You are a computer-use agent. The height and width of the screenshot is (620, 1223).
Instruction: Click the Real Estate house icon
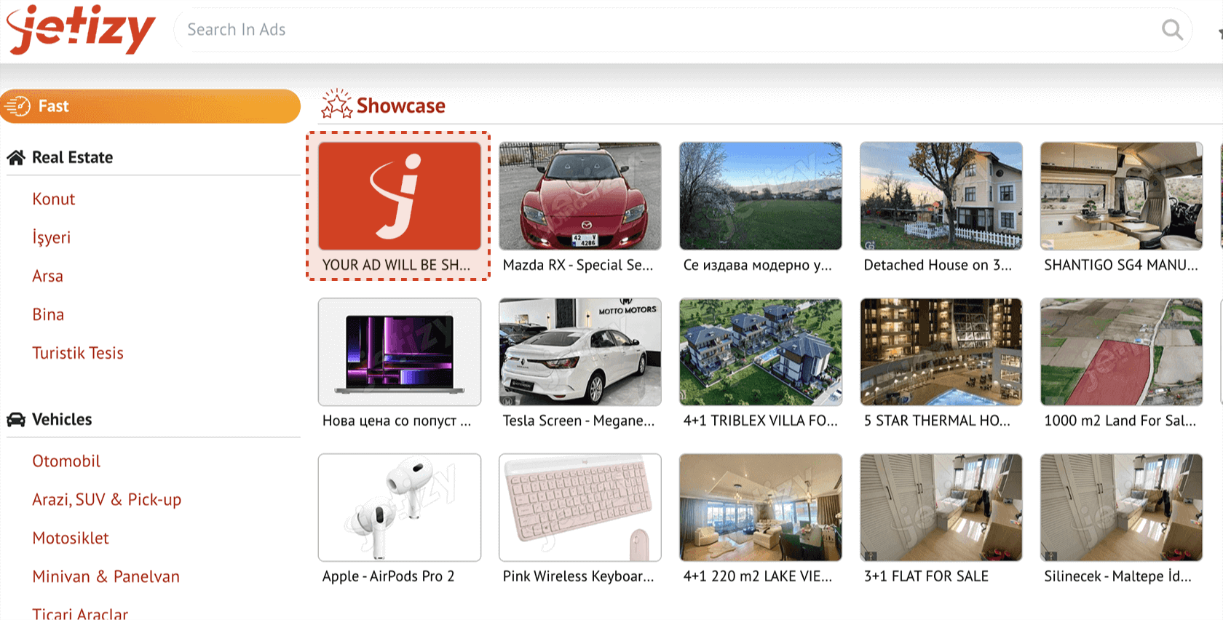[16, 157]
